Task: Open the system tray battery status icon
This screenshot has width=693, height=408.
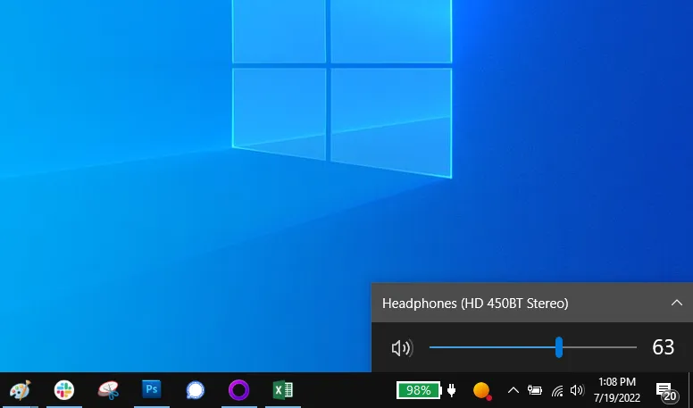Action: (535, 390)
